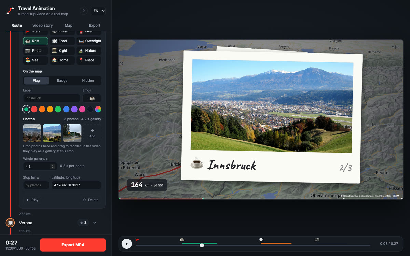The image size is (410, 256).
Task: Click Verona's camera photo count badge
Action: tap(83, 223)
